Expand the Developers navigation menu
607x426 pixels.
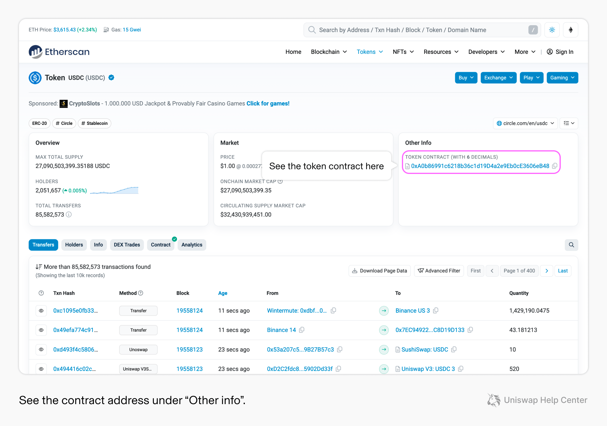[486, 52]
